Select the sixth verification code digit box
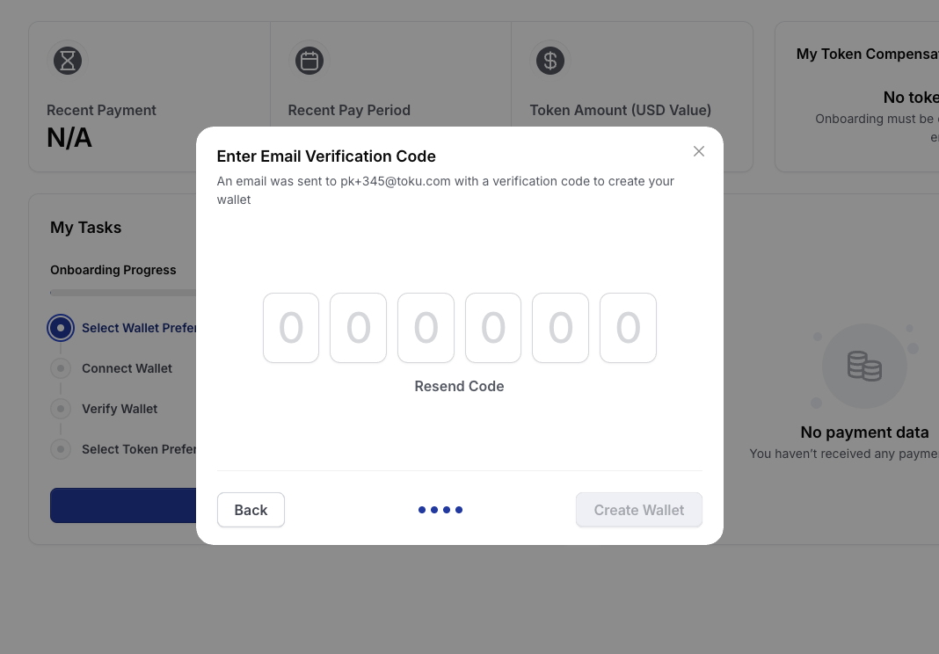Viewport: 939px width, 654px height. pyautogui.click(x=628, y=328)
